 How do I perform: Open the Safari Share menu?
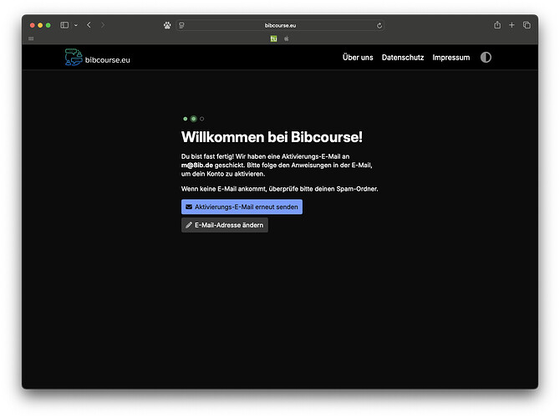tap(497, 25)
